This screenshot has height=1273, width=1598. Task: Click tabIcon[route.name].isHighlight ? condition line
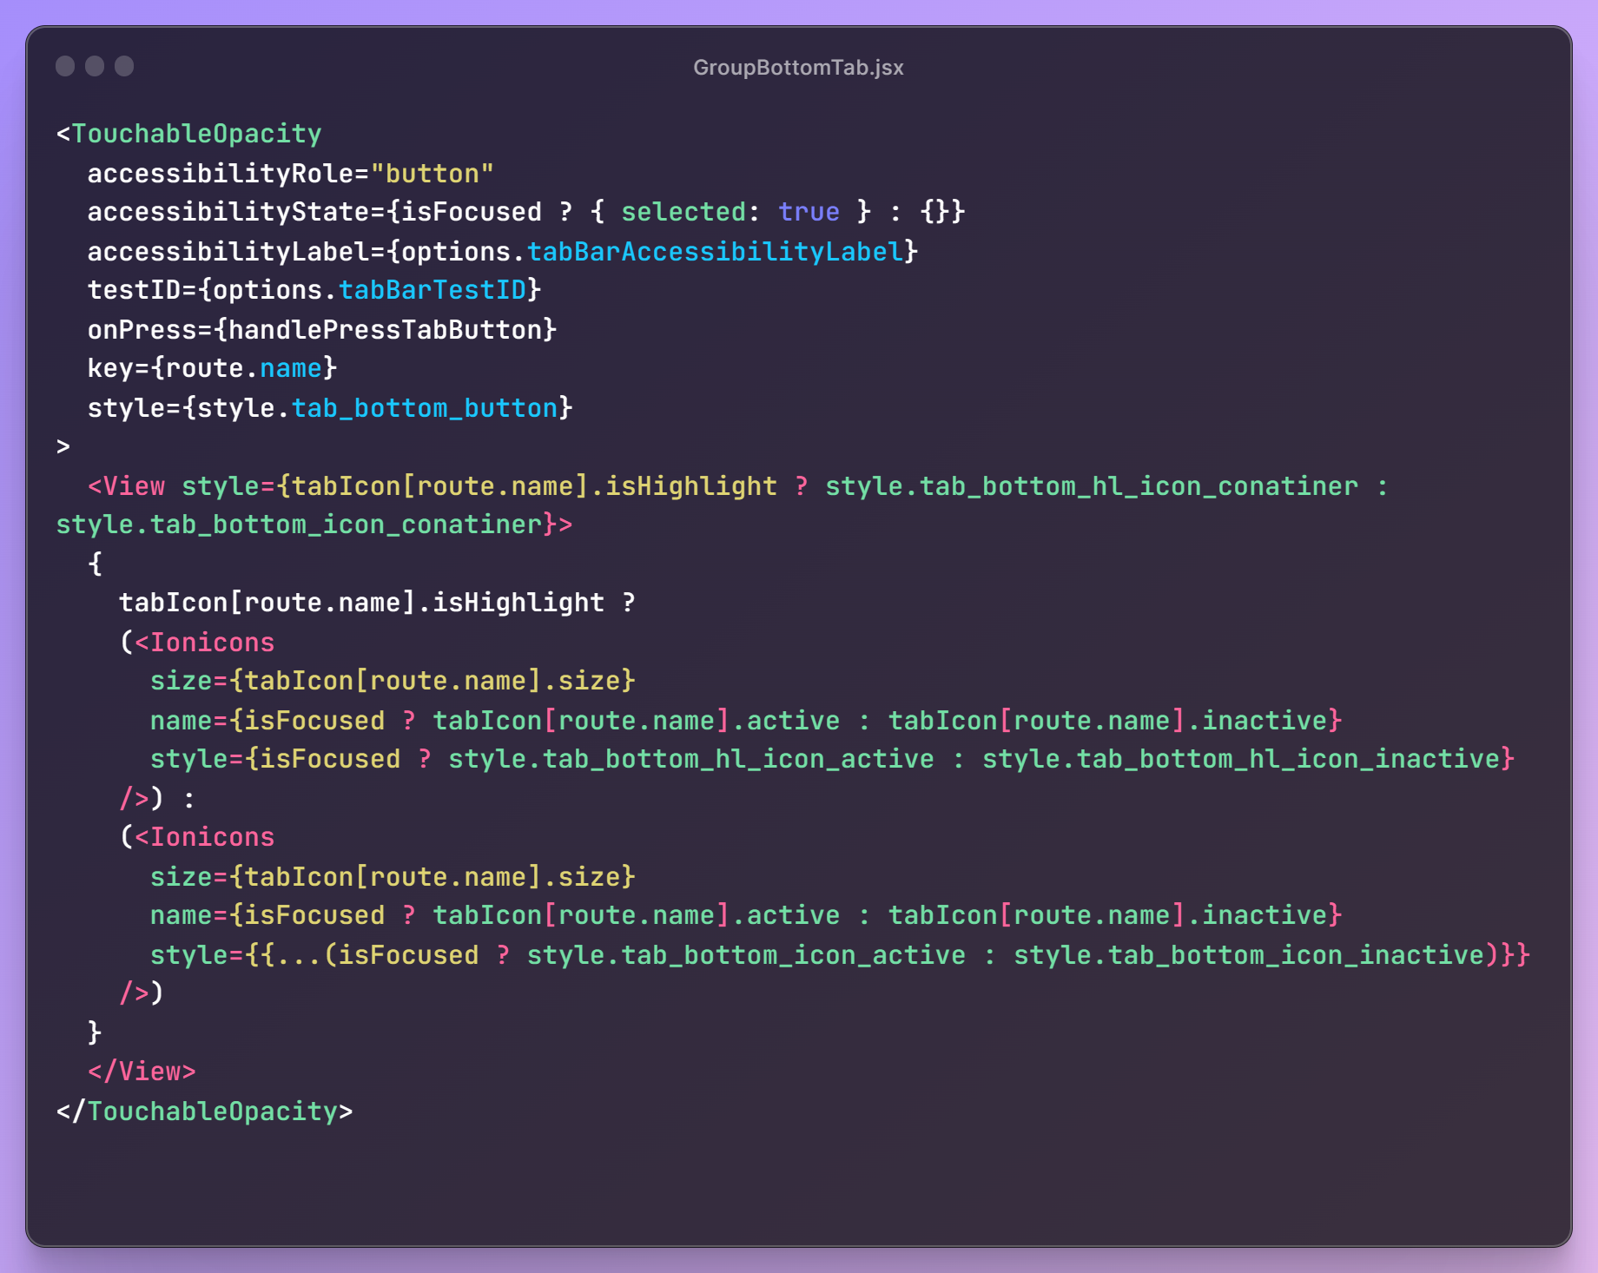click(x=377, y=603)
